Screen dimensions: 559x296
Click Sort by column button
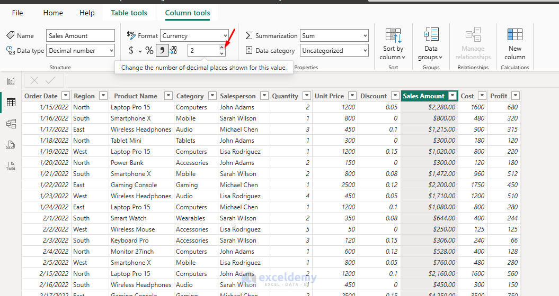click(393, 44)
